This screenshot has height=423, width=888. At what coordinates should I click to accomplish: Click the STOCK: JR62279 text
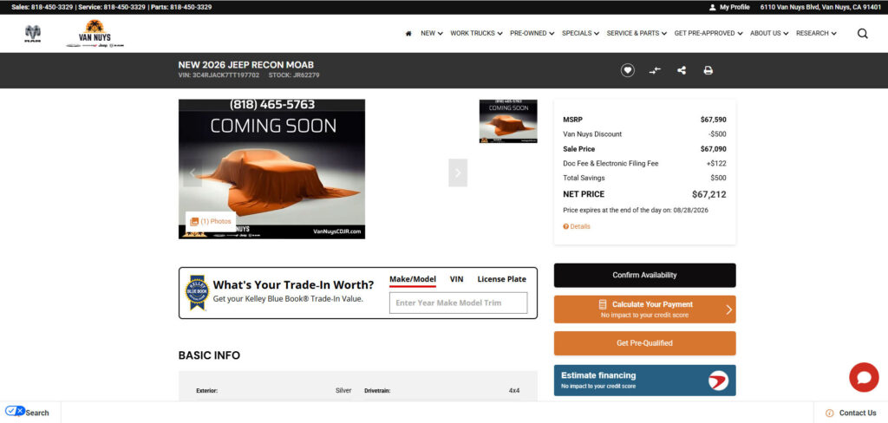pyautogui.click(x=294, y=75)
